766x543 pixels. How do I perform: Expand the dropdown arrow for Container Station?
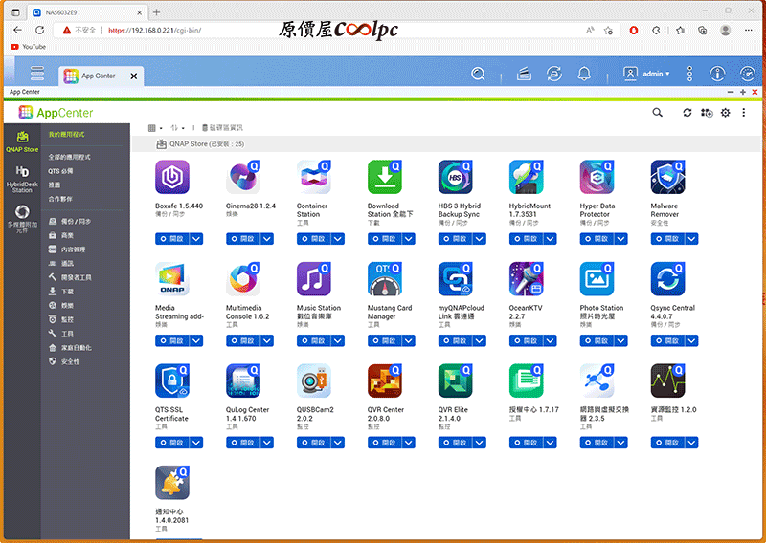pos(338,239)
